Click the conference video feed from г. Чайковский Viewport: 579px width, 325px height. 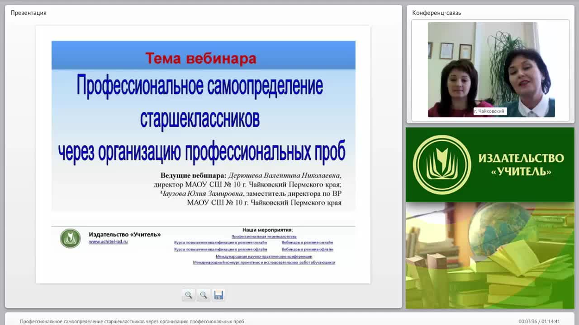(x=491, y=70)
